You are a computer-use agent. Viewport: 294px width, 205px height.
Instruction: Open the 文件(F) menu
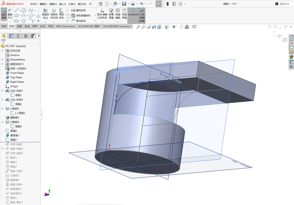click(x=34, y=4)
